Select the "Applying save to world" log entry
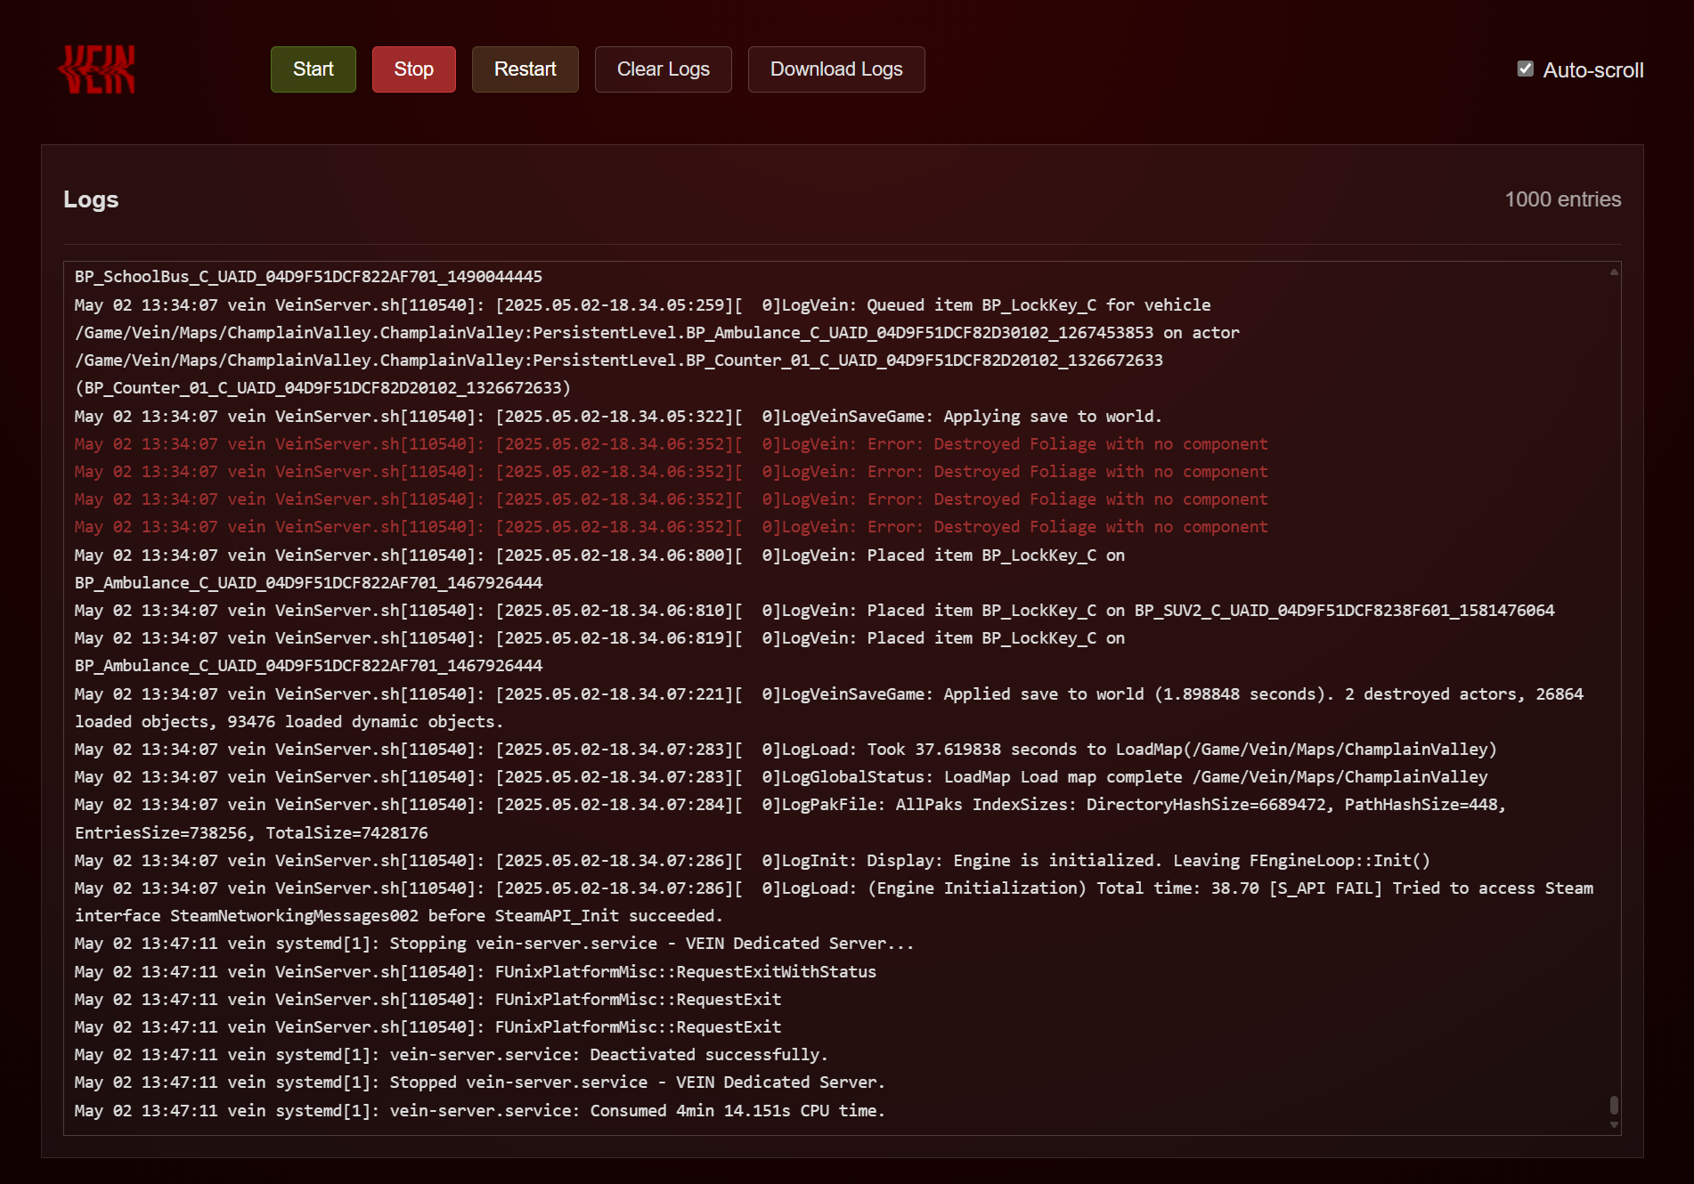Screen dimensions: 1694x1184 click(618, 416)
